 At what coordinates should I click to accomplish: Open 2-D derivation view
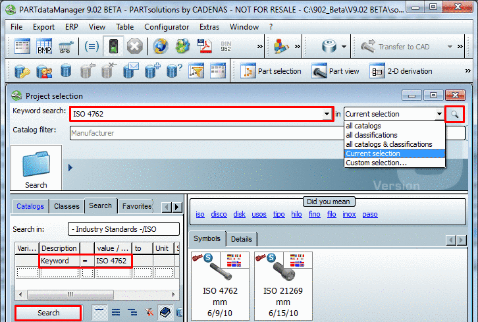[401, 71]
